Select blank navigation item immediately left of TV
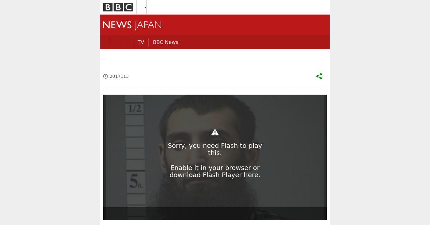The image size is (430, 225). pos(129,42)
